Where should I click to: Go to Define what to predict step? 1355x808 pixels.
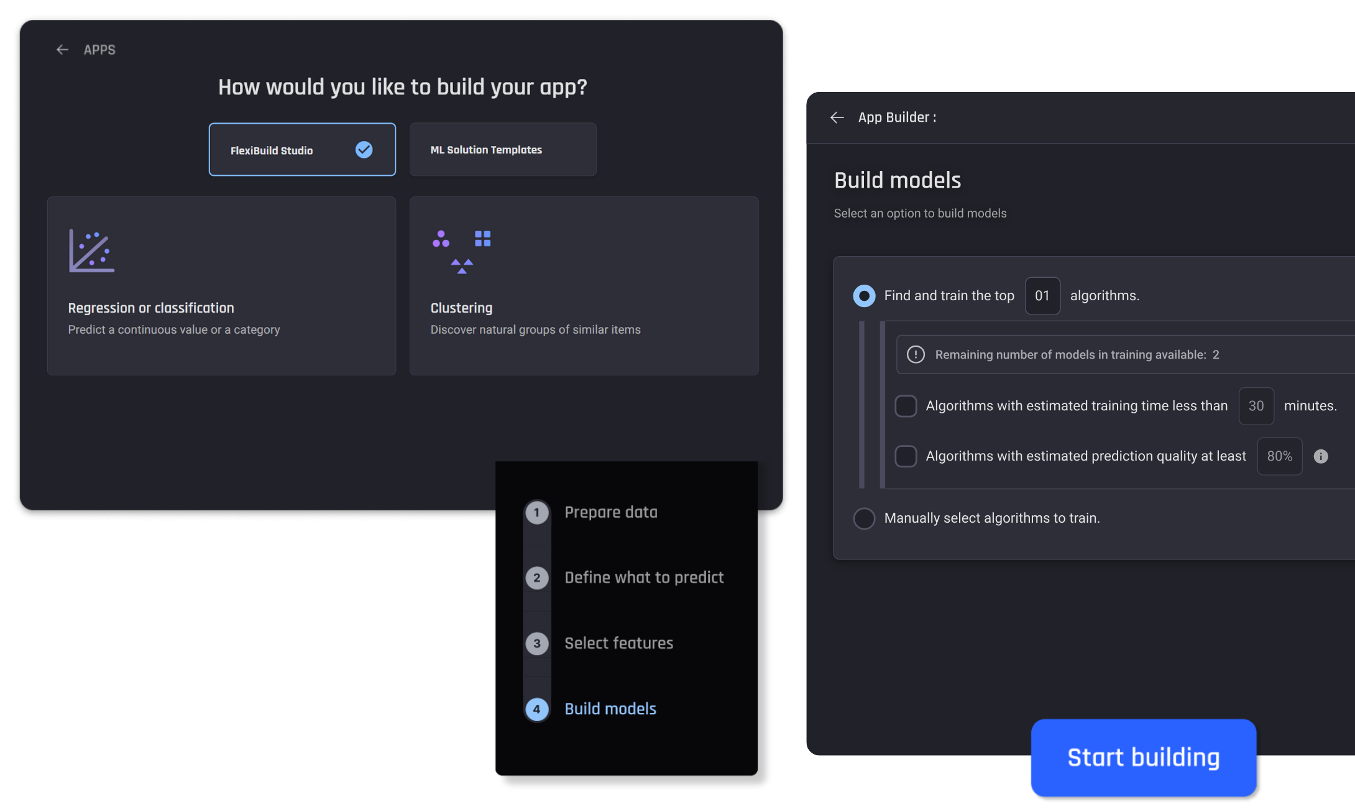[644, 577]
